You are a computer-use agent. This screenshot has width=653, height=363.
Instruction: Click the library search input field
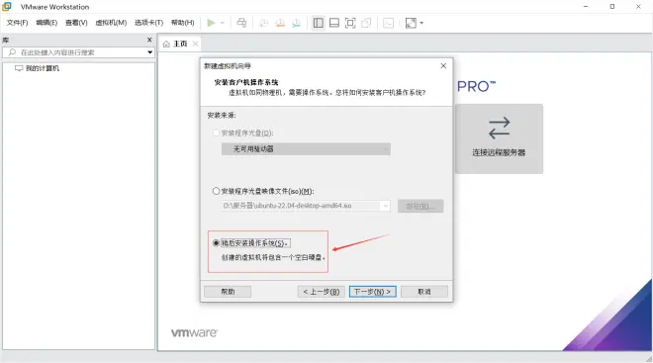[x=79, y=52]
